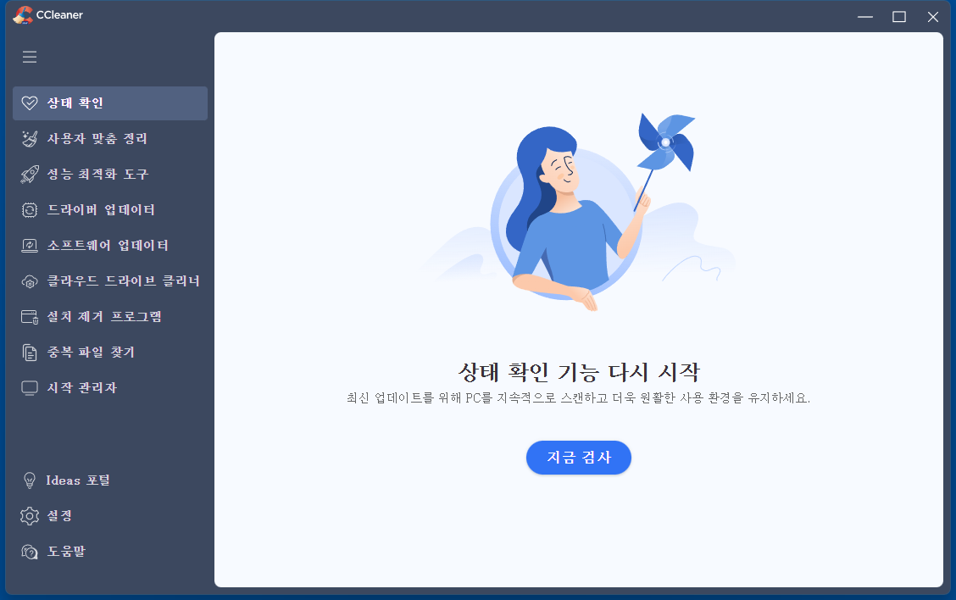Maximize the CCleaner window
Screen dimensions: 956x600
898,16
